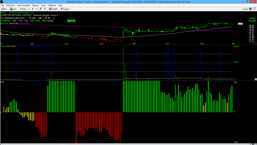This screenshot has height=145, width=257.
Task: Expand the Back history dropdown arrow
Action: click(29, 9)
